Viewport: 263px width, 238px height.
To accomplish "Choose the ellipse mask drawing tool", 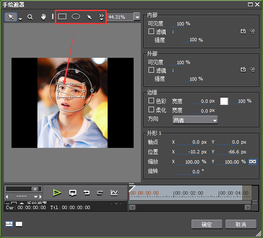I will pyautogui.click(x=76, y=17).
